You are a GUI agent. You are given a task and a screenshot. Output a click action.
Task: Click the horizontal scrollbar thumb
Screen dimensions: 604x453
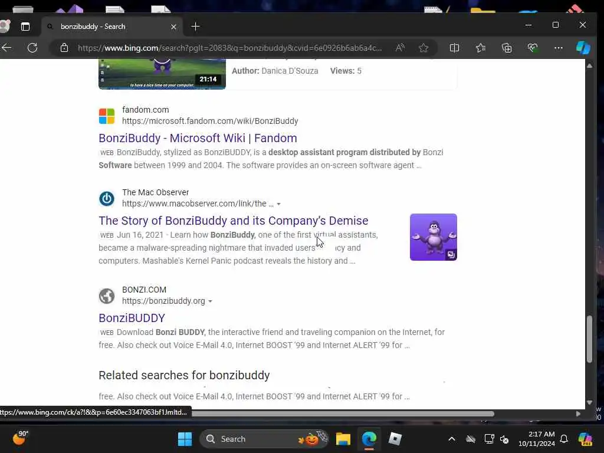343,413
